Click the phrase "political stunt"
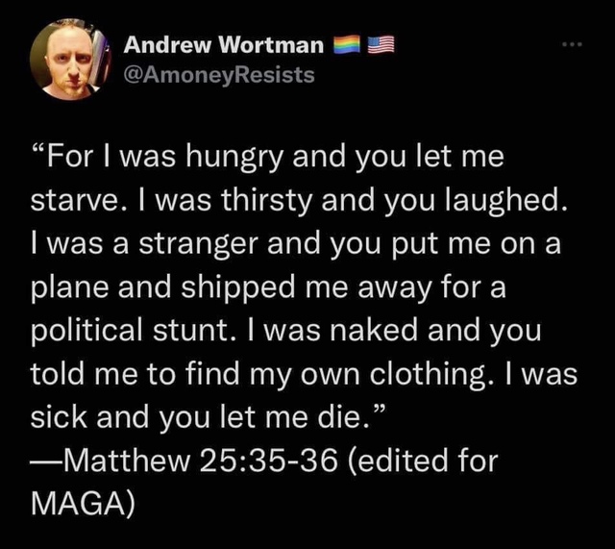The height and width of the screenshot is (549, 615). click(130, 330)
